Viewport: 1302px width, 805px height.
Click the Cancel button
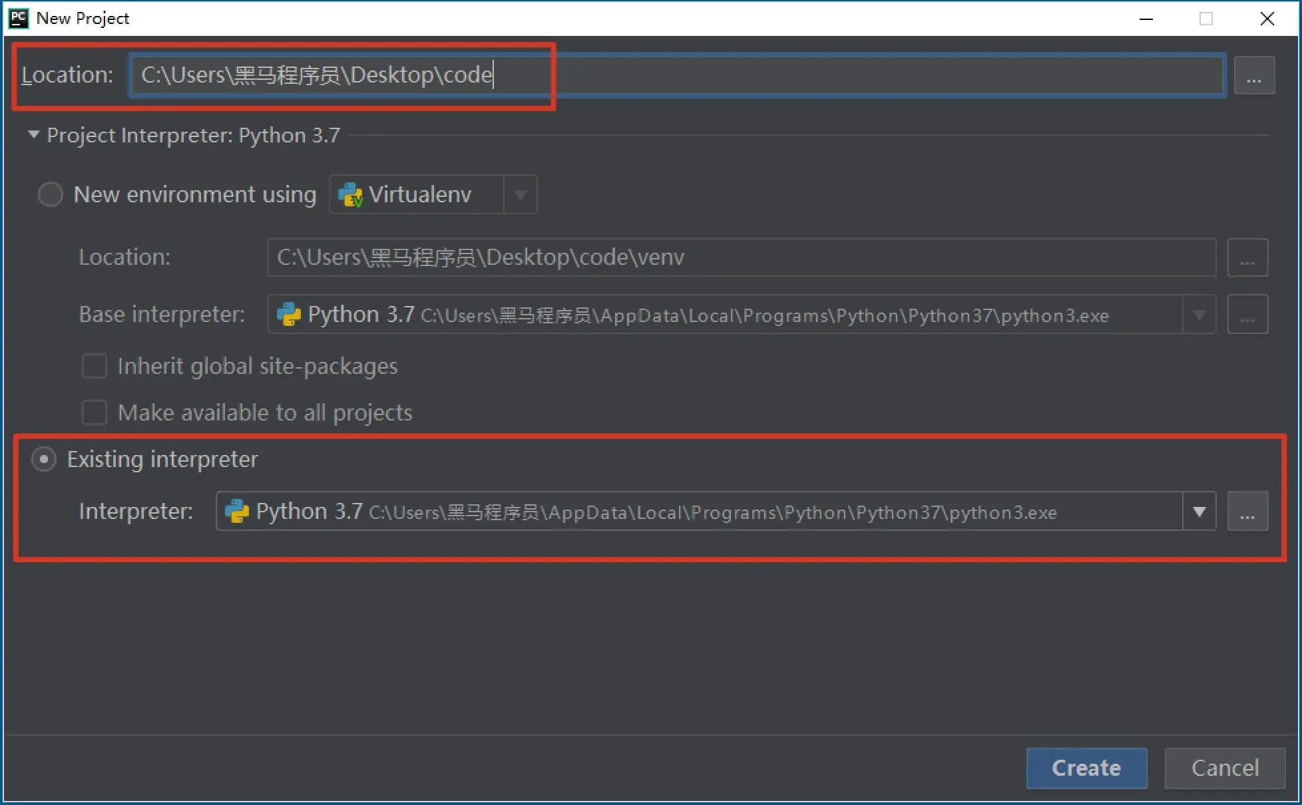1225,768
